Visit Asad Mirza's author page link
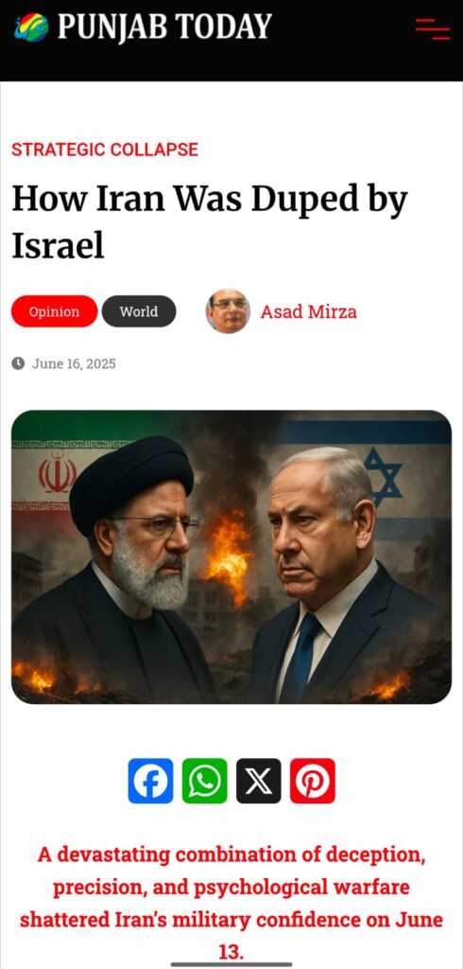Viewport: 463px width, 969px height. pyautogui.click(x=309, y=311)
